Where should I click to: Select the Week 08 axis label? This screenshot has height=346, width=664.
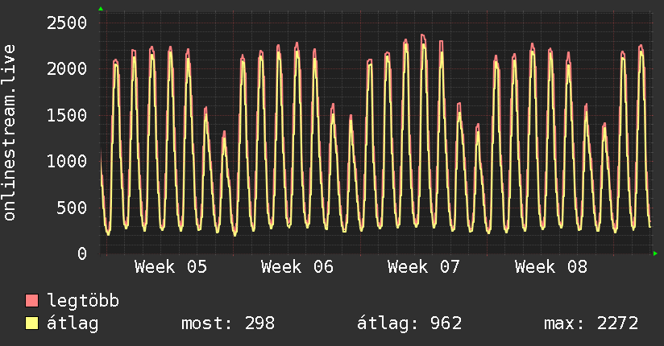click(x=551, y=267)
